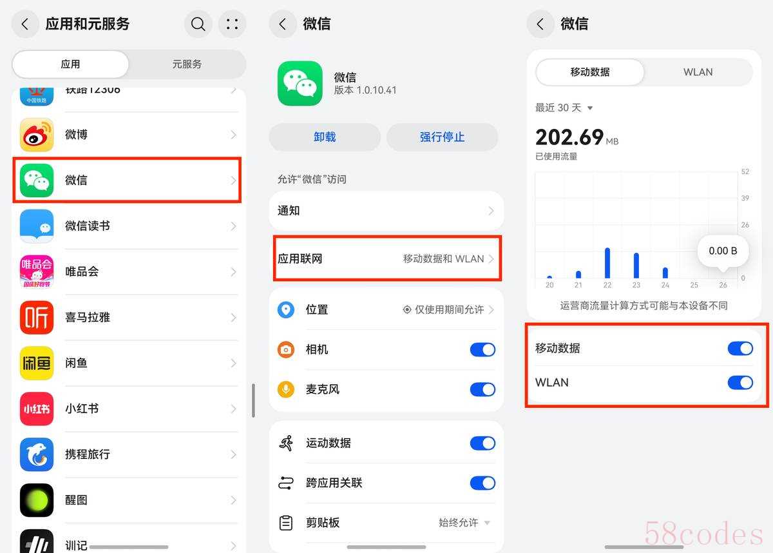
Task: Tap the 相机 camera icon
Action: [x=286, y=349]
